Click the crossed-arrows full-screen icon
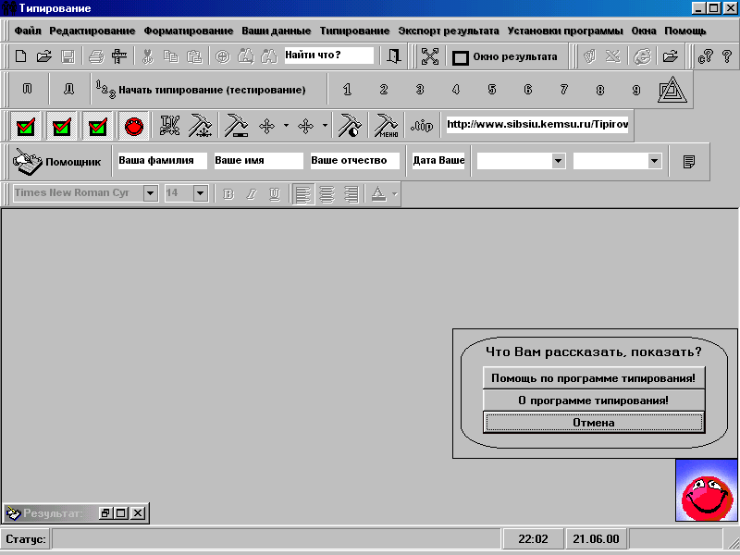Image resolution: width=740 pixels, height=555 pixels. pos(430,56)
